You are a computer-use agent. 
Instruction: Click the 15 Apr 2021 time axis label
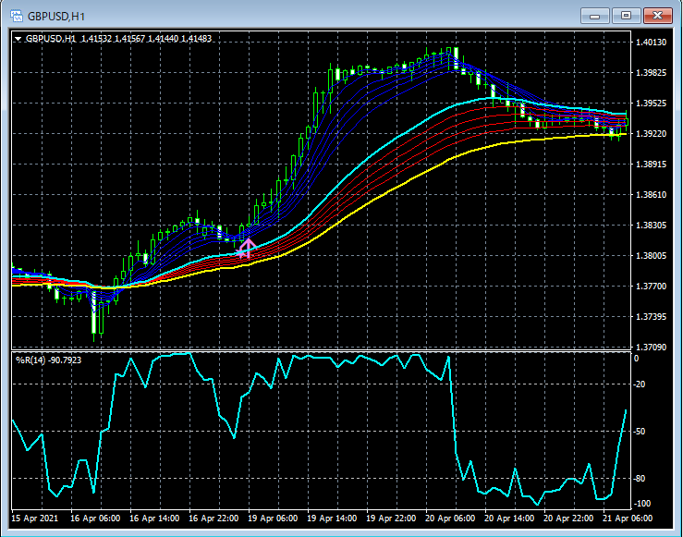[x=34, y=519]
